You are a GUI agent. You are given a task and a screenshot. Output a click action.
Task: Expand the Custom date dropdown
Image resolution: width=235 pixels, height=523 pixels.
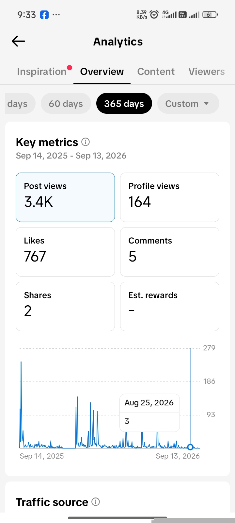click(188, 103)
